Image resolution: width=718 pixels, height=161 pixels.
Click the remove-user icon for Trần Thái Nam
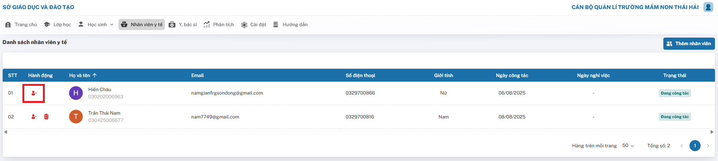(34, 117)
